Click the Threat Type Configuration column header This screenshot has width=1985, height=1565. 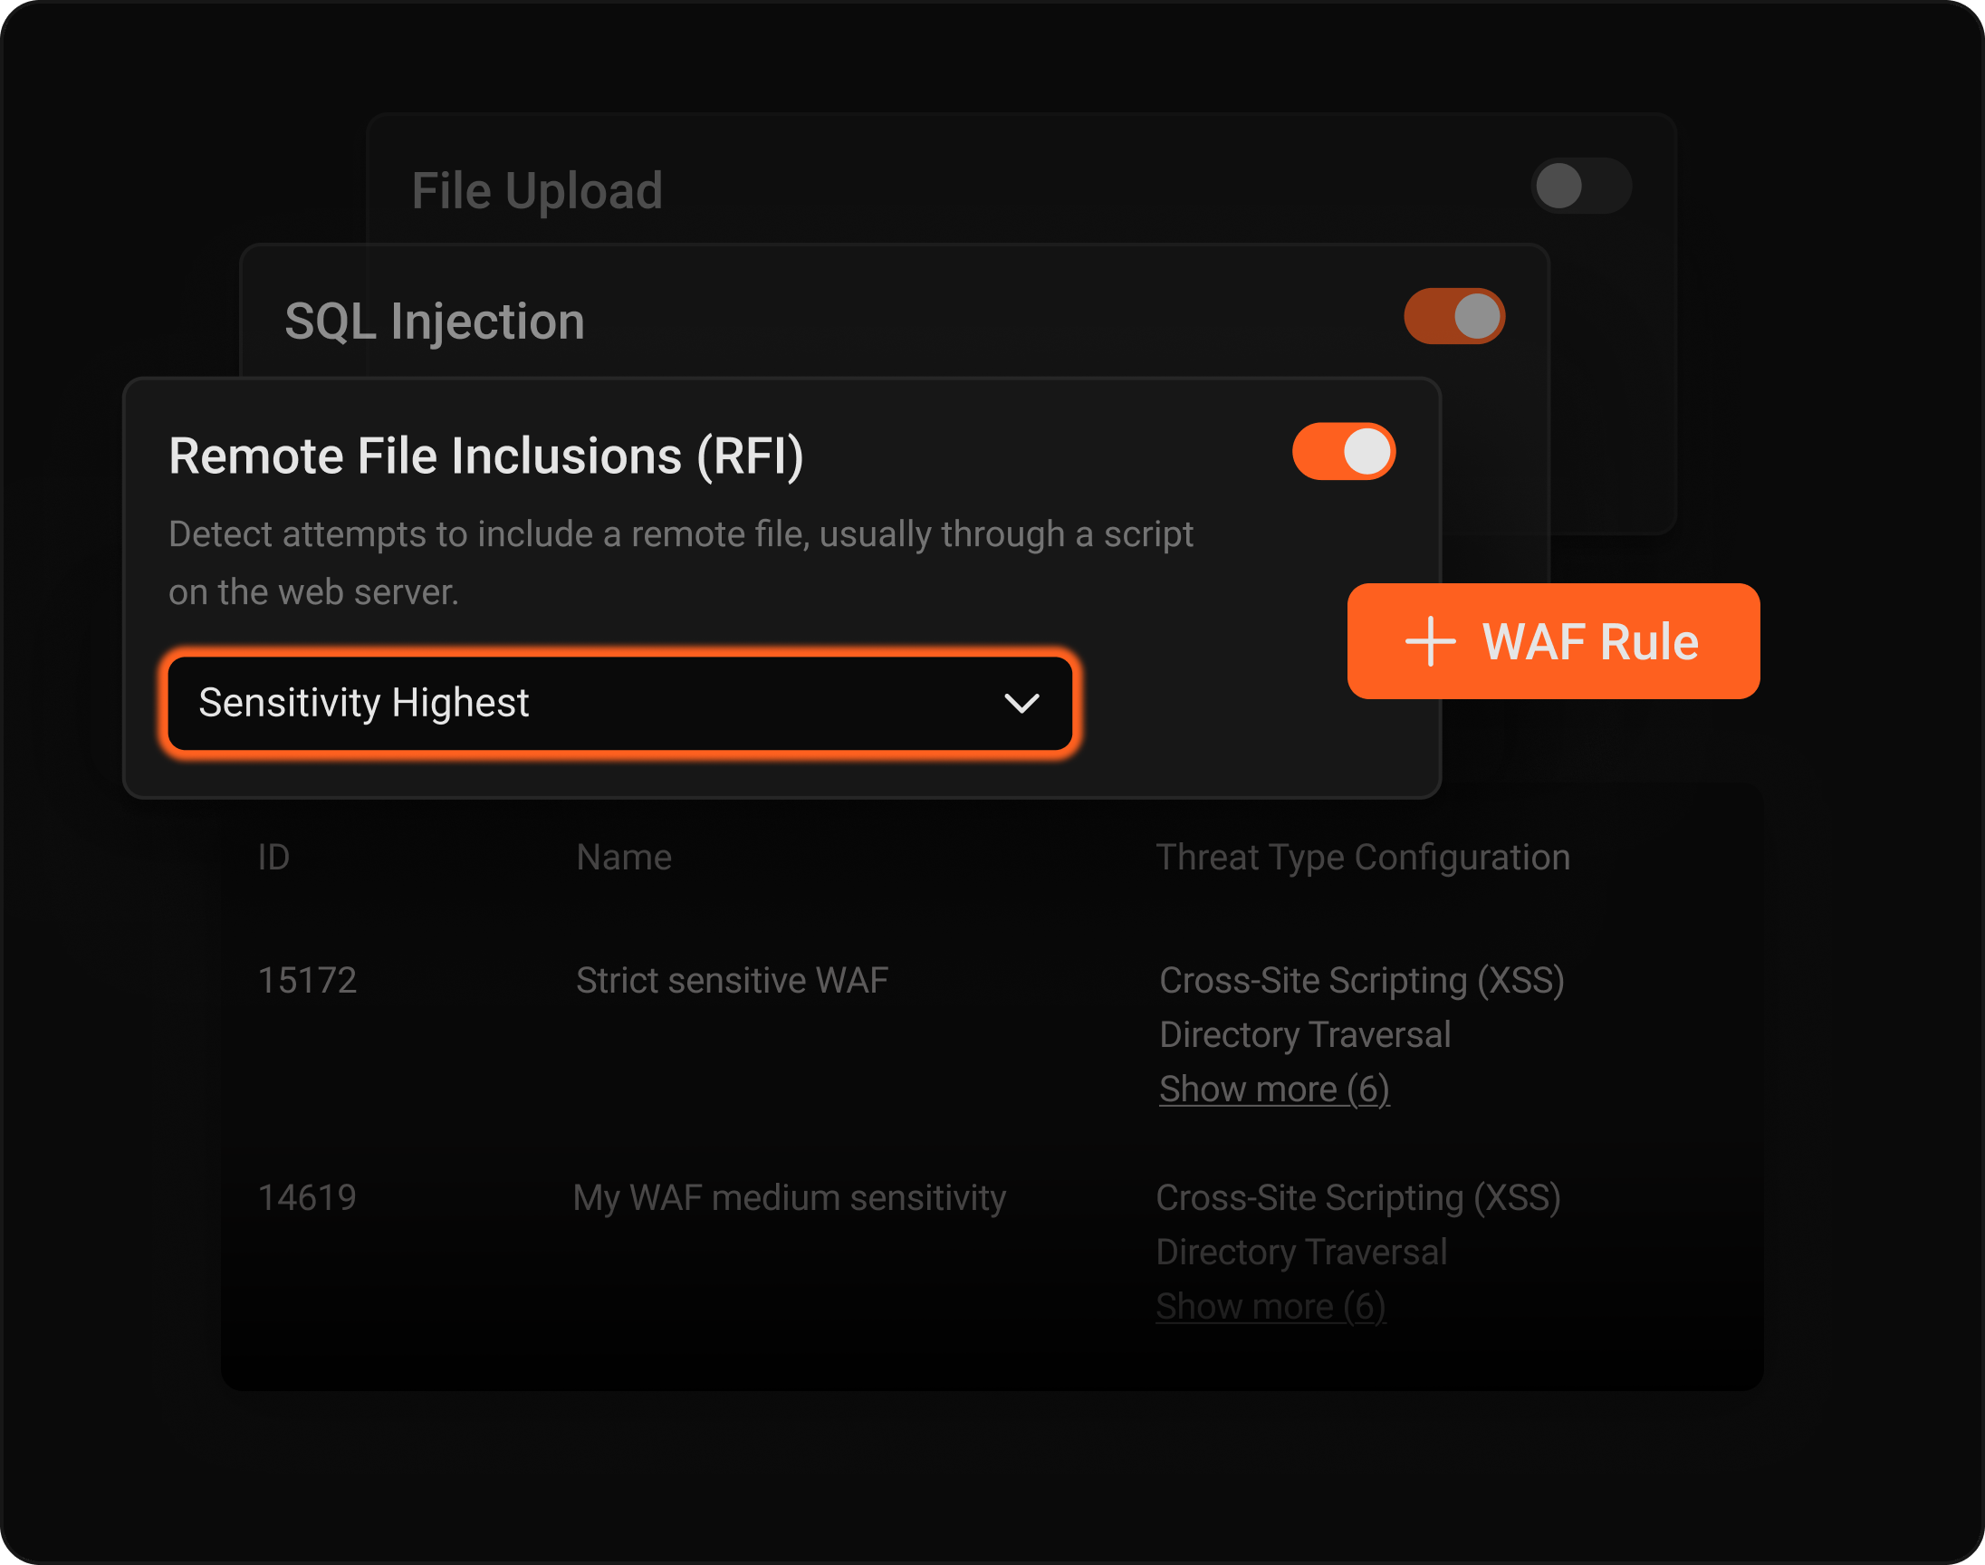coord(1363,857)
